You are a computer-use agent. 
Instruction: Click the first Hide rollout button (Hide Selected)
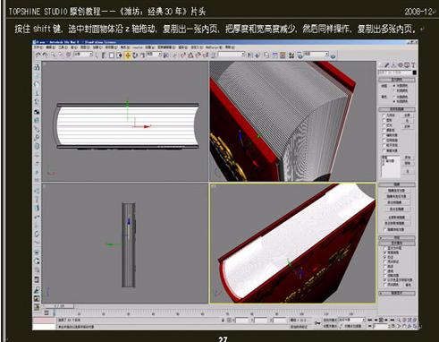[x=397, y=191]
